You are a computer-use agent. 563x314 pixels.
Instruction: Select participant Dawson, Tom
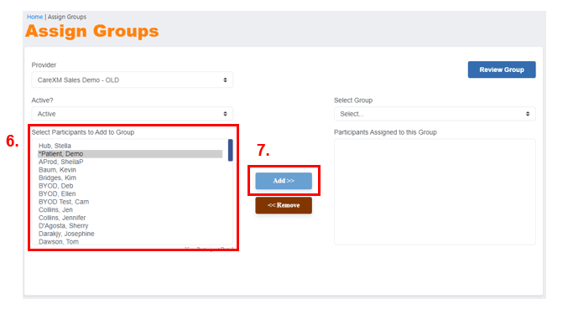tap(130, 242)
